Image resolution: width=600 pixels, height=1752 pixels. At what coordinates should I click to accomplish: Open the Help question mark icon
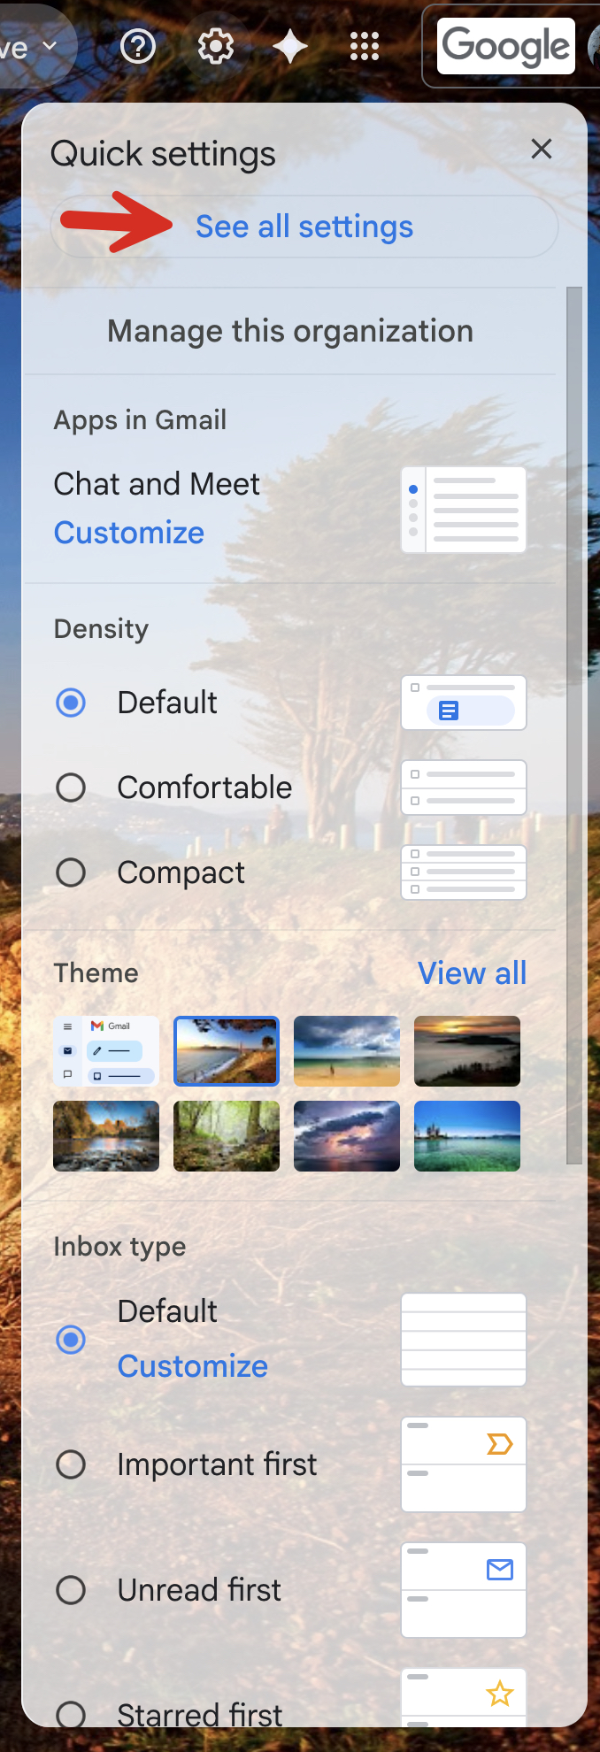pos(137,46)
